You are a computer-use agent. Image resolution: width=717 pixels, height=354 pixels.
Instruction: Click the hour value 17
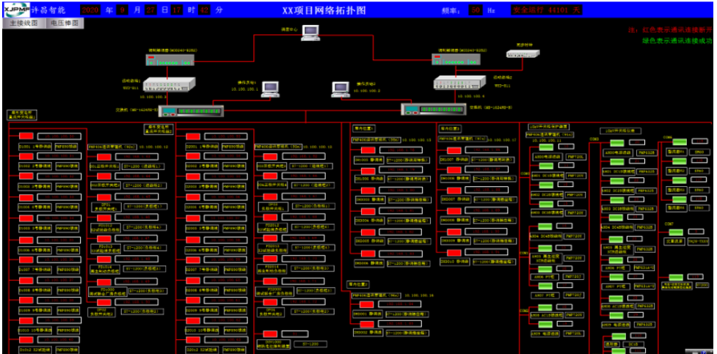[x=177, y=10]
